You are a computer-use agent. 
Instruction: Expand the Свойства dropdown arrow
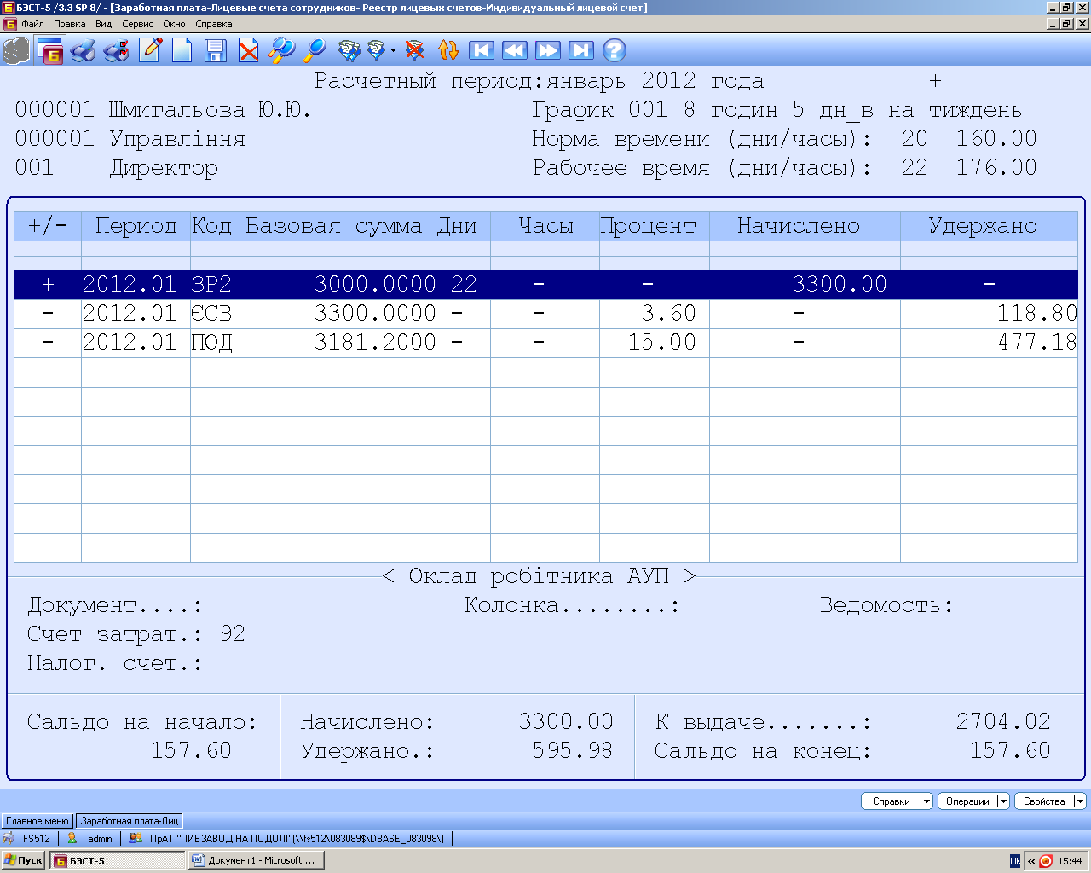(1080, 801)
